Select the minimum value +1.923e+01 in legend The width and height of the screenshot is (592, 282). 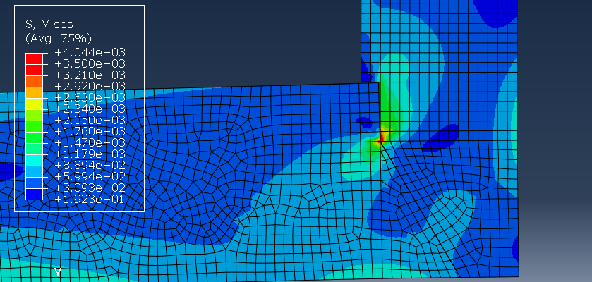[90, 199]
